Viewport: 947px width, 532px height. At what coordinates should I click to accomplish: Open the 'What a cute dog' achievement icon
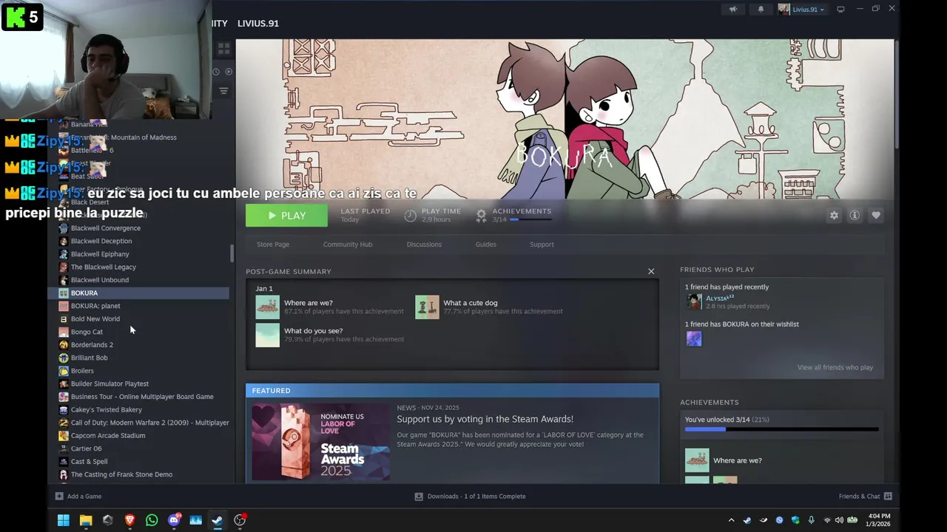[427, 307]
